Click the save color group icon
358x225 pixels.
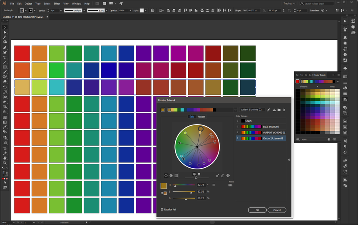(274, 110)
